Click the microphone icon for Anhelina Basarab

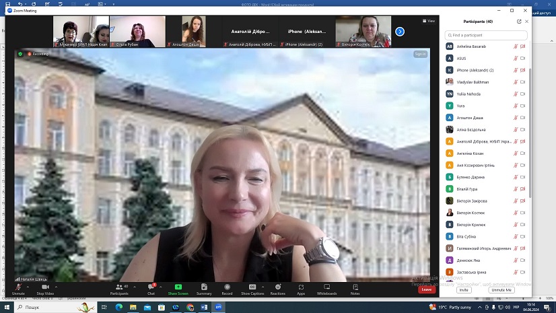tap(516, 46)
